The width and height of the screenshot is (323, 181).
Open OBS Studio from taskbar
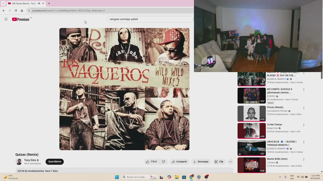pyautogui.click(x=206, y=177)
